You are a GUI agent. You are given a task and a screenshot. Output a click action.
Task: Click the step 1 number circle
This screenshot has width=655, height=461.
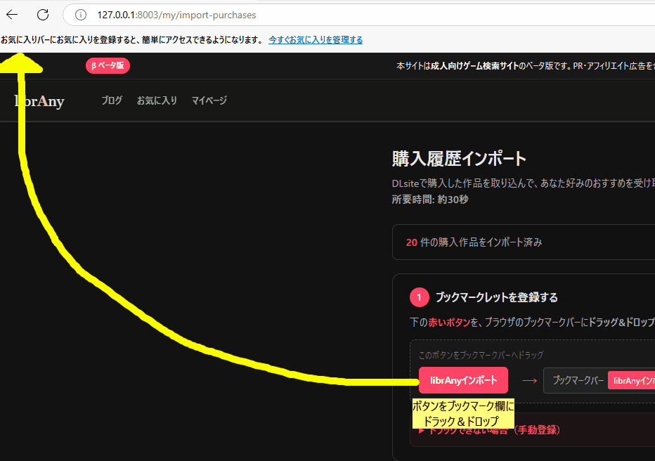tap(419, 297)
